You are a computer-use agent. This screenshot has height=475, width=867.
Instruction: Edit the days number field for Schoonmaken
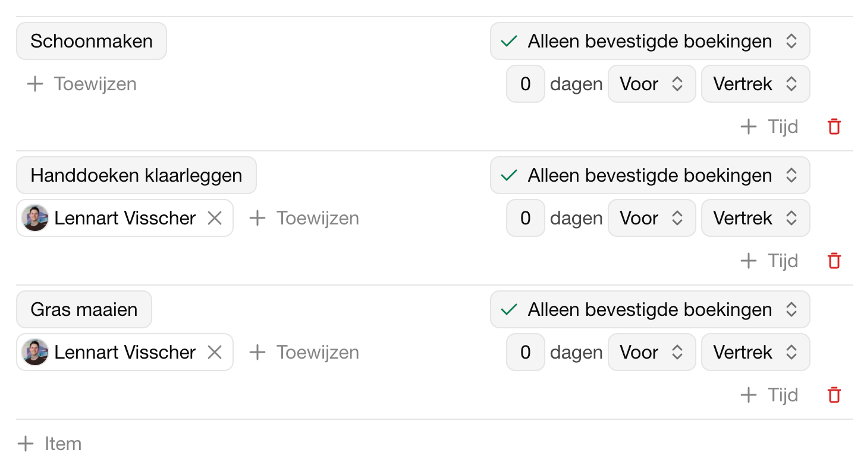[525, 84]
